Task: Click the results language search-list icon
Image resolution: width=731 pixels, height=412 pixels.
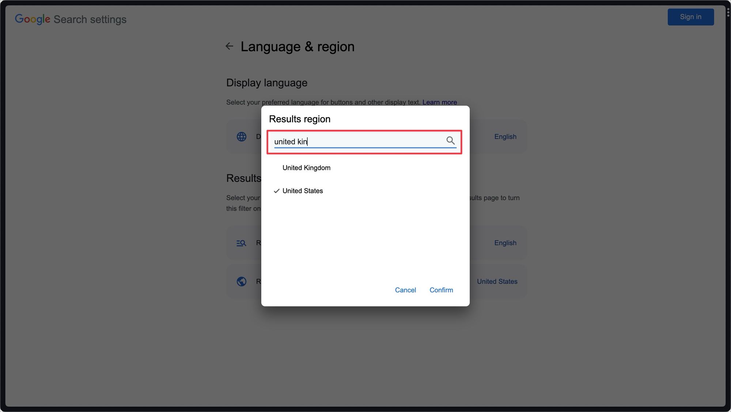Action: [x=241, y=243]
